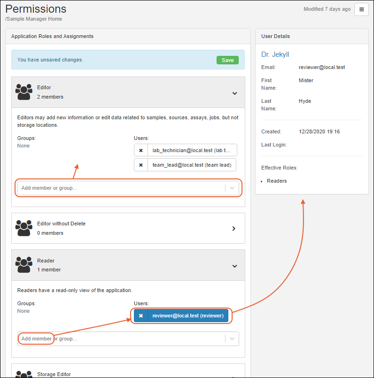
Task: Collapse the Reader role section
Action: click(x=234, y=266)
